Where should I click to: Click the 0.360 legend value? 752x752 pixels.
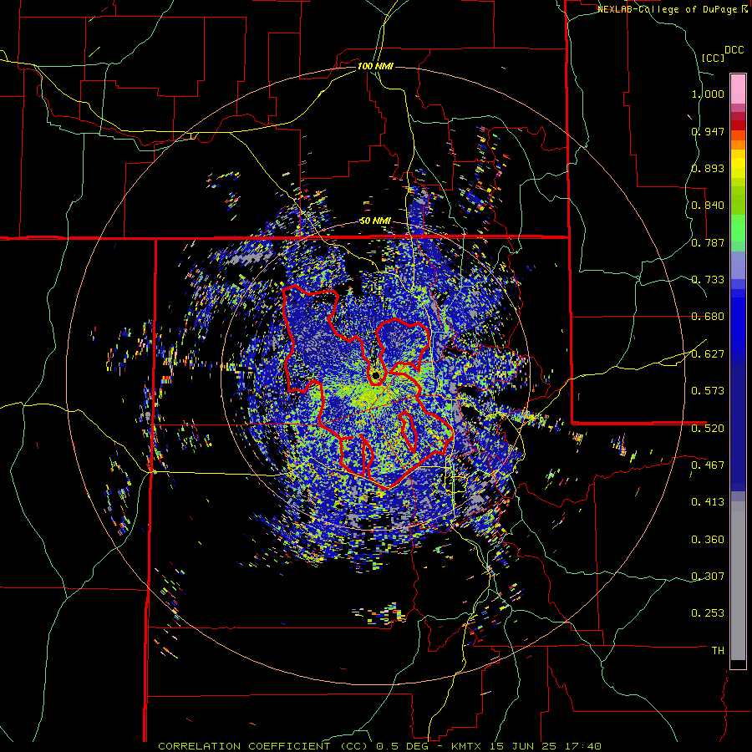[x=708, y=540]
